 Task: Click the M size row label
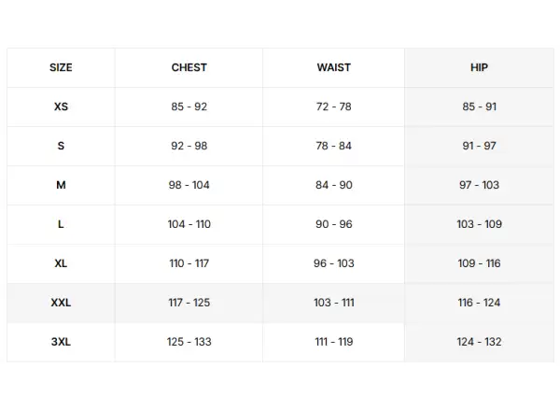(x=61, y=185)
